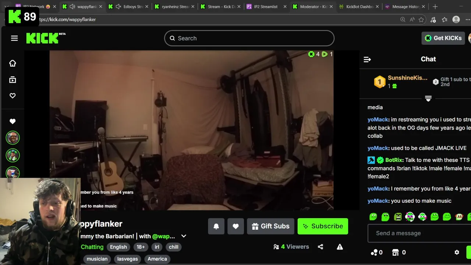Click the Gift Subs button
The height and width of the screenshot is (265, 471).
point(270,226)
